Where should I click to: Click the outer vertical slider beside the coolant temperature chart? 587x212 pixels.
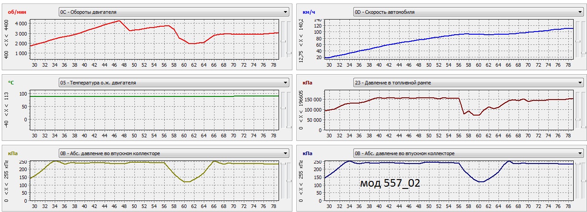pyautogui.click(x=289, y=110)
